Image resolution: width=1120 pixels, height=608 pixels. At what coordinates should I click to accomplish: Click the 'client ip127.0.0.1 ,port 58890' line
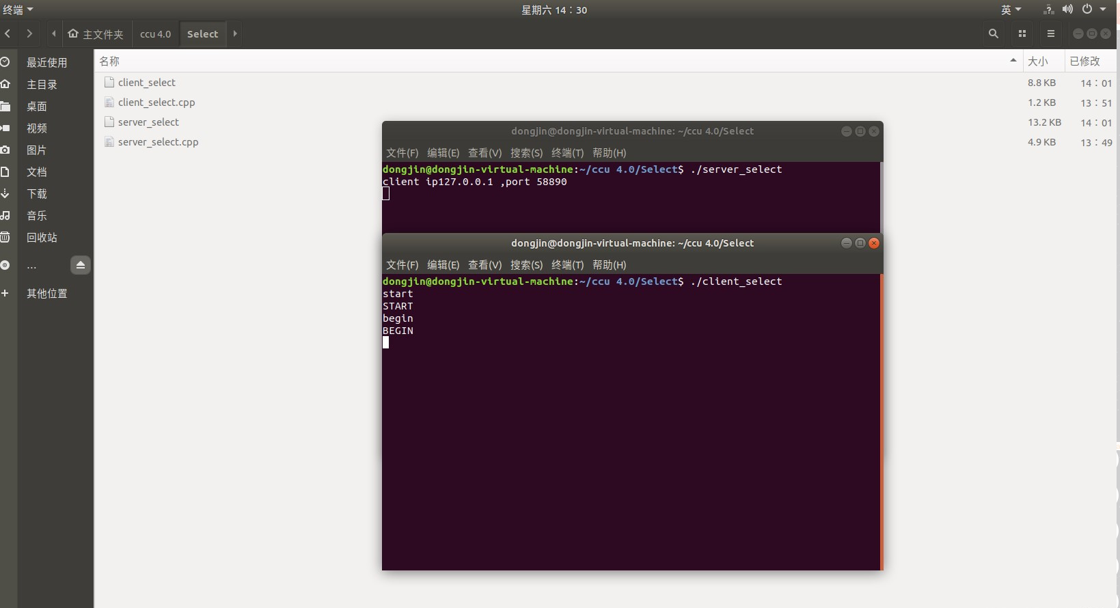click(474, 182)
